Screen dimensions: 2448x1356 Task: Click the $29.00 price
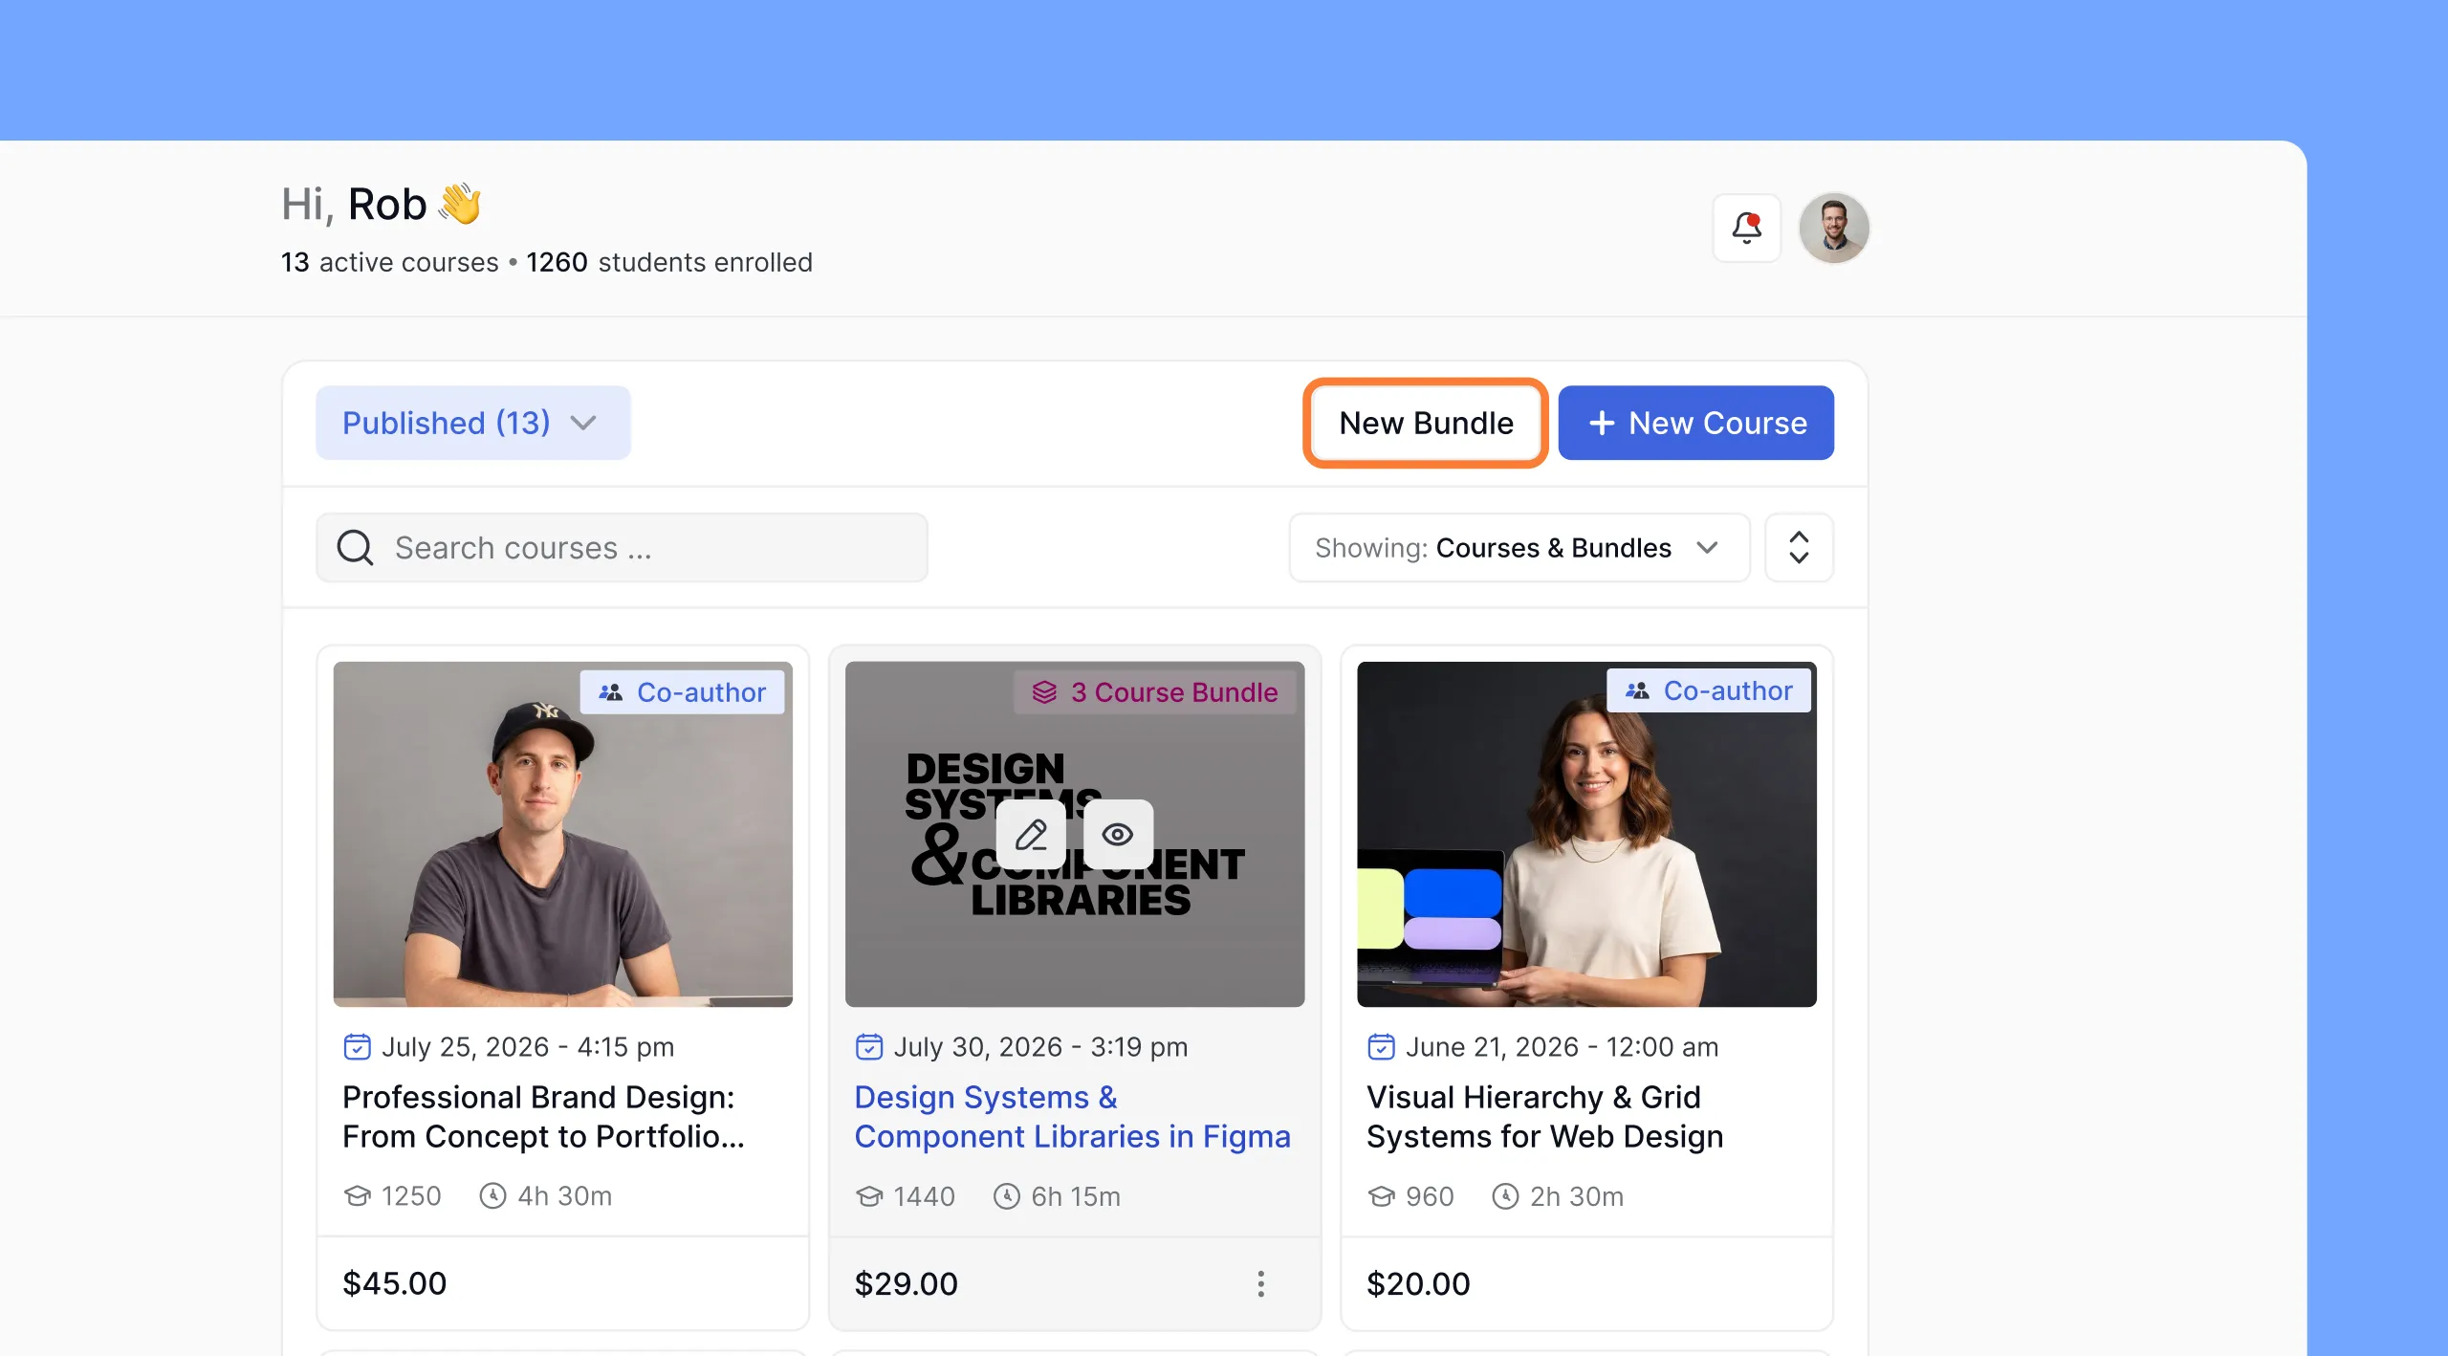pos(907,1283)
